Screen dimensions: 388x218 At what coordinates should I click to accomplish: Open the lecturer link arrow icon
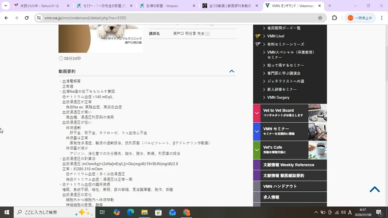point(207,34)
